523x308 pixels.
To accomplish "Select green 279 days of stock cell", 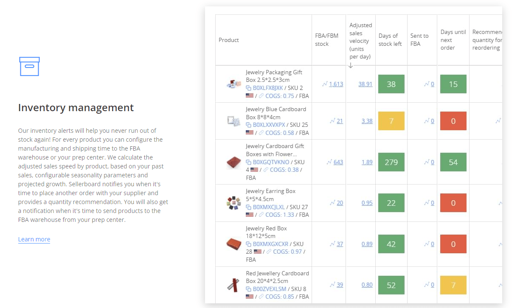I will point(391,162).
